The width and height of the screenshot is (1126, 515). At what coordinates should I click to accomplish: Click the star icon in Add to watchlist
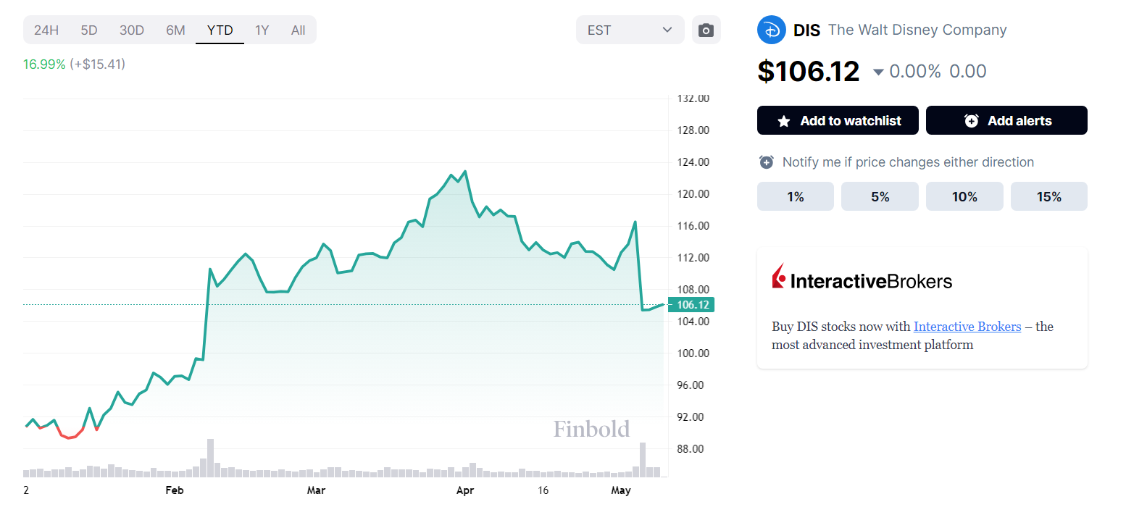(x=783, y=121)
